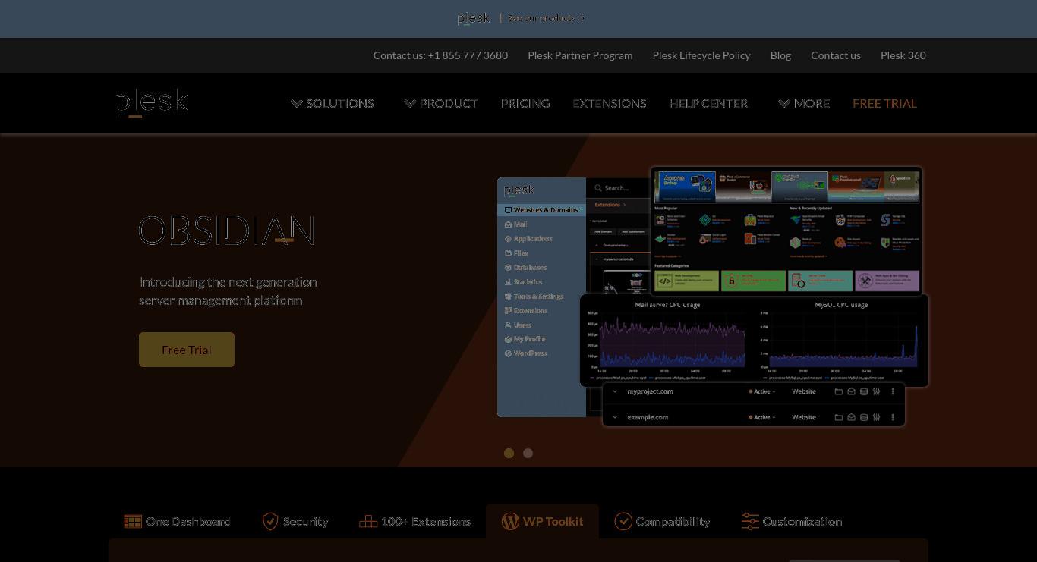This screenshot has width=1037, height=562.
Task: Select the first carousel slide dot
Action: coord(509,453)
